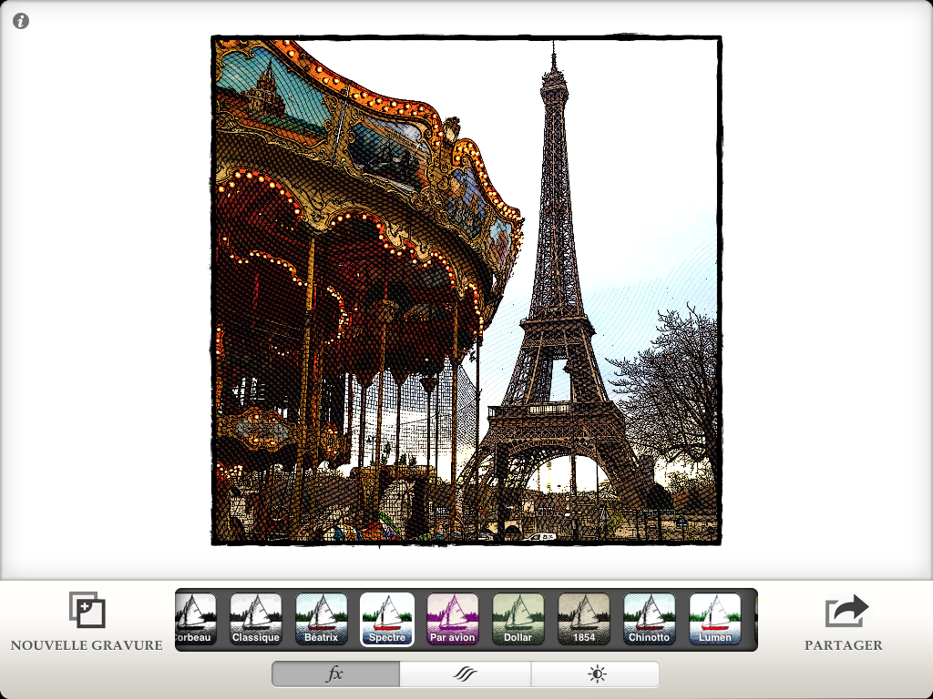Click the Partager text label
The height and width of the screenshot is (699, 933).
click(x=844, y=645)
